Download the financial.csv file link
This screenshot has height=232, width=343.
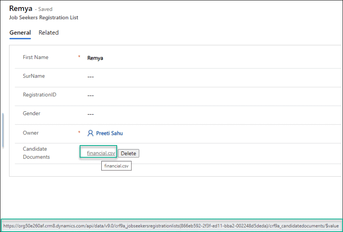click(101, 153)
